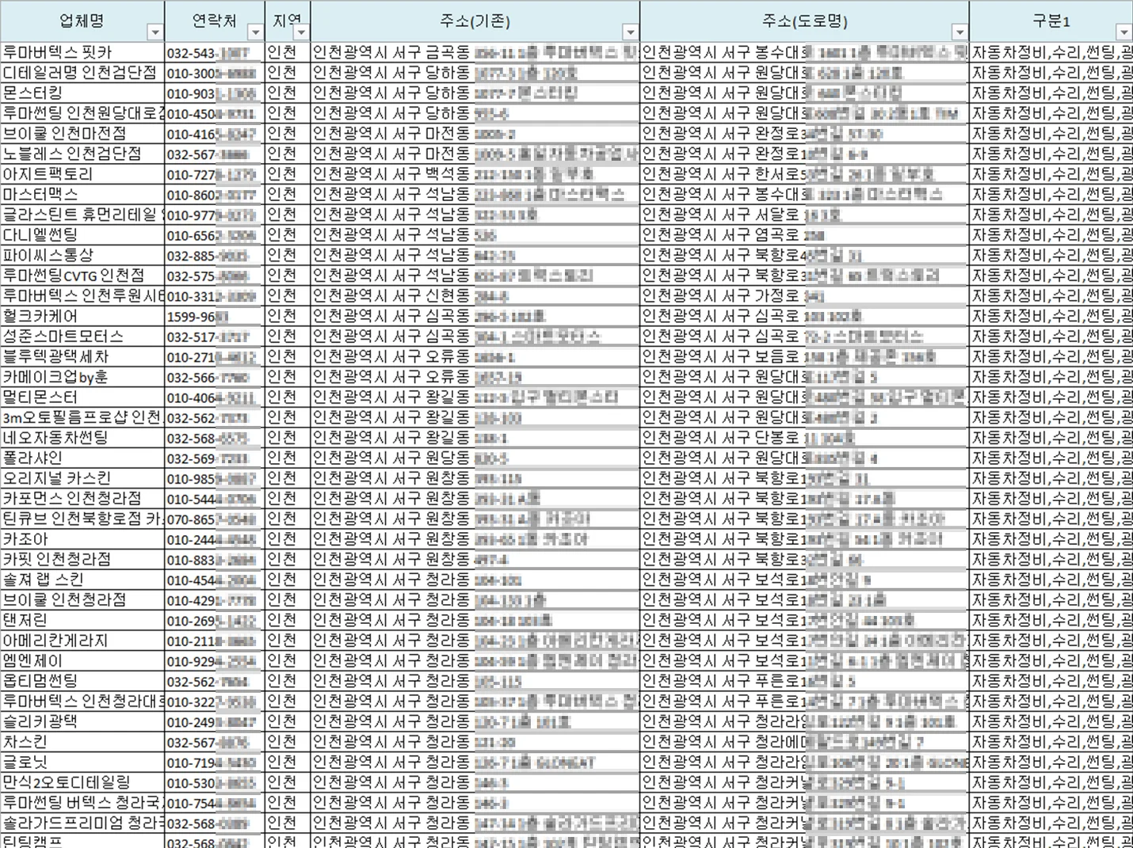This screenshot has width=1133, height=848.
Task: Select the 지역 cell in 루마버텍스 핏카 row
Action: 288,52
